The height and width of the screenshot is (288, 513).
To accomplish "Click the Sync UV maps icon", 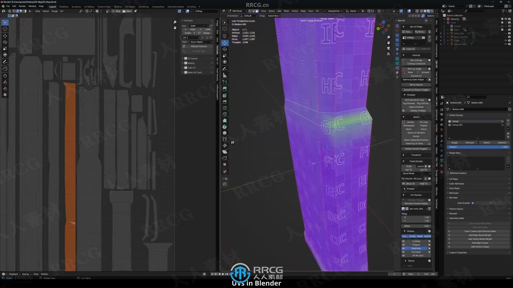I will (x=429, y=32).
